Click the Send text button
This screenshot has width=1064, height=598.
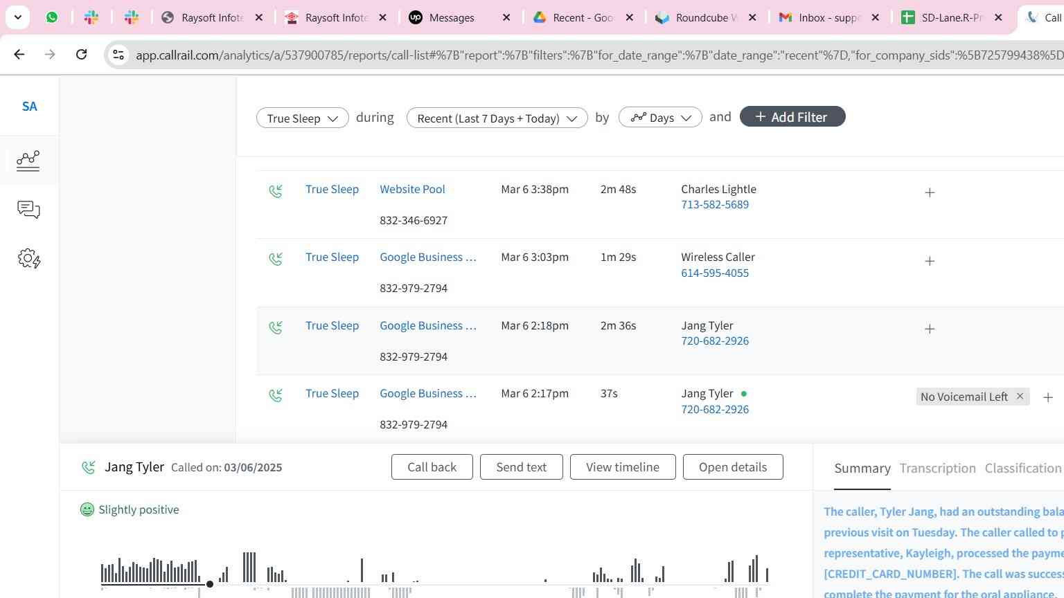[x=522, y=466]
